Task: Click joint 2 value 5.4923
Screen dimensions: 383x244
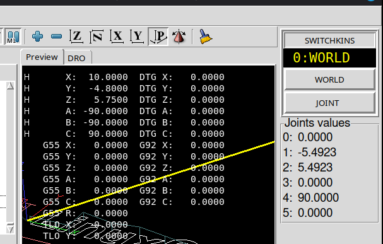Action: pos(307,167)
